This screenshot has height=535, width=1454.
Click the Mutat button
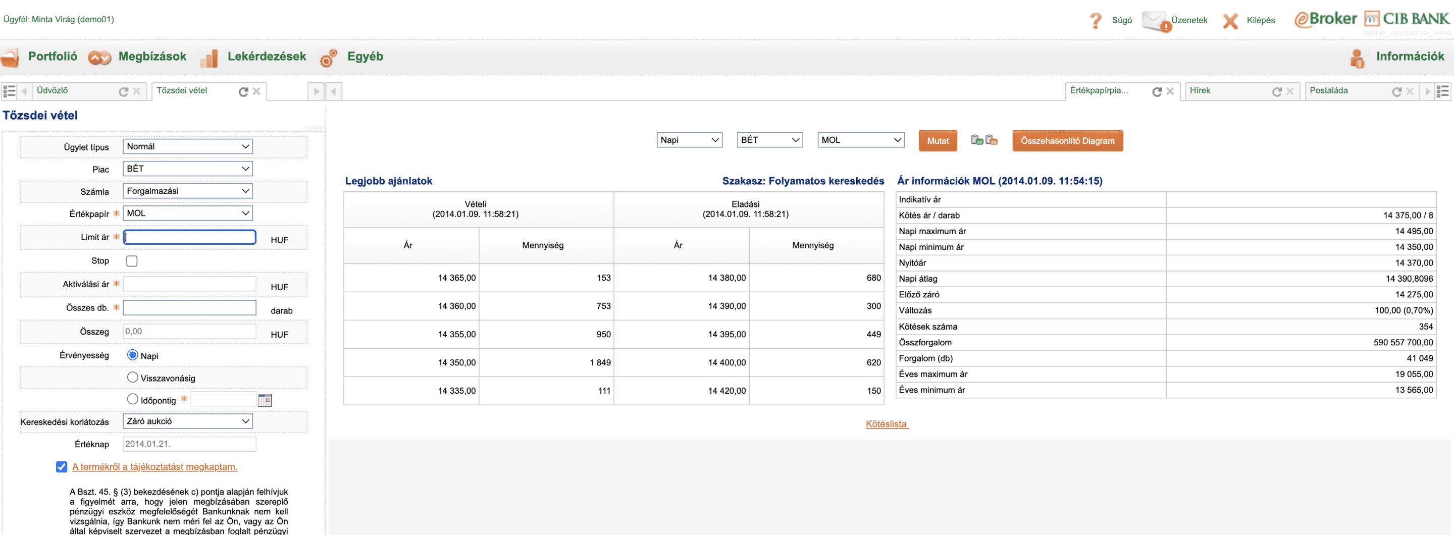click(938, 140)
